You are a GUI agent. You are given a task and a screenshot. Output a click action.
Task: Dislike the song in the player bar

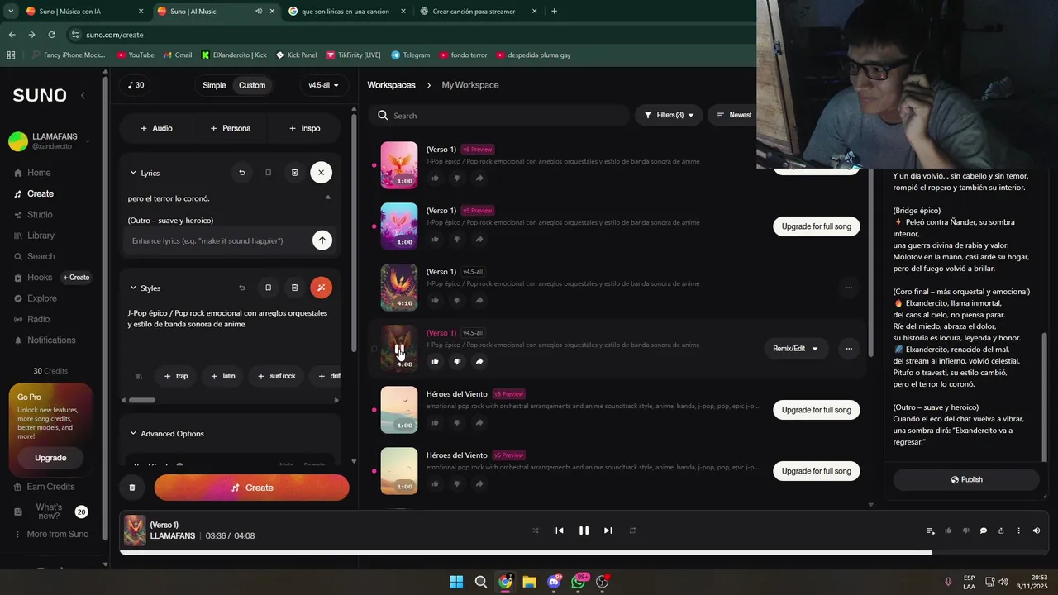click(x=966, y=531)
